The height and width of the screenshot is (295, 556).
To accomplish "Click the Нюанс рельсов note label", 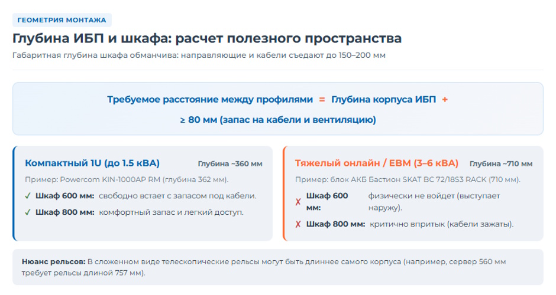I will coord(54,262).
